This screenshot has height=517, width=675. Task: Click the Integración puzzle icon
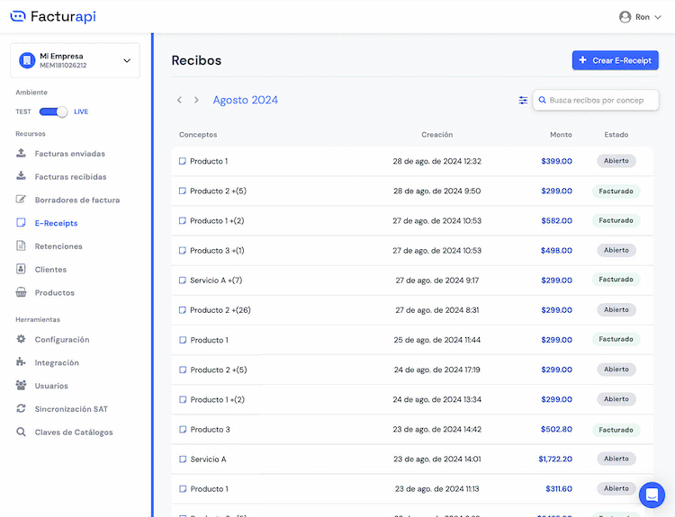(22, 362)
